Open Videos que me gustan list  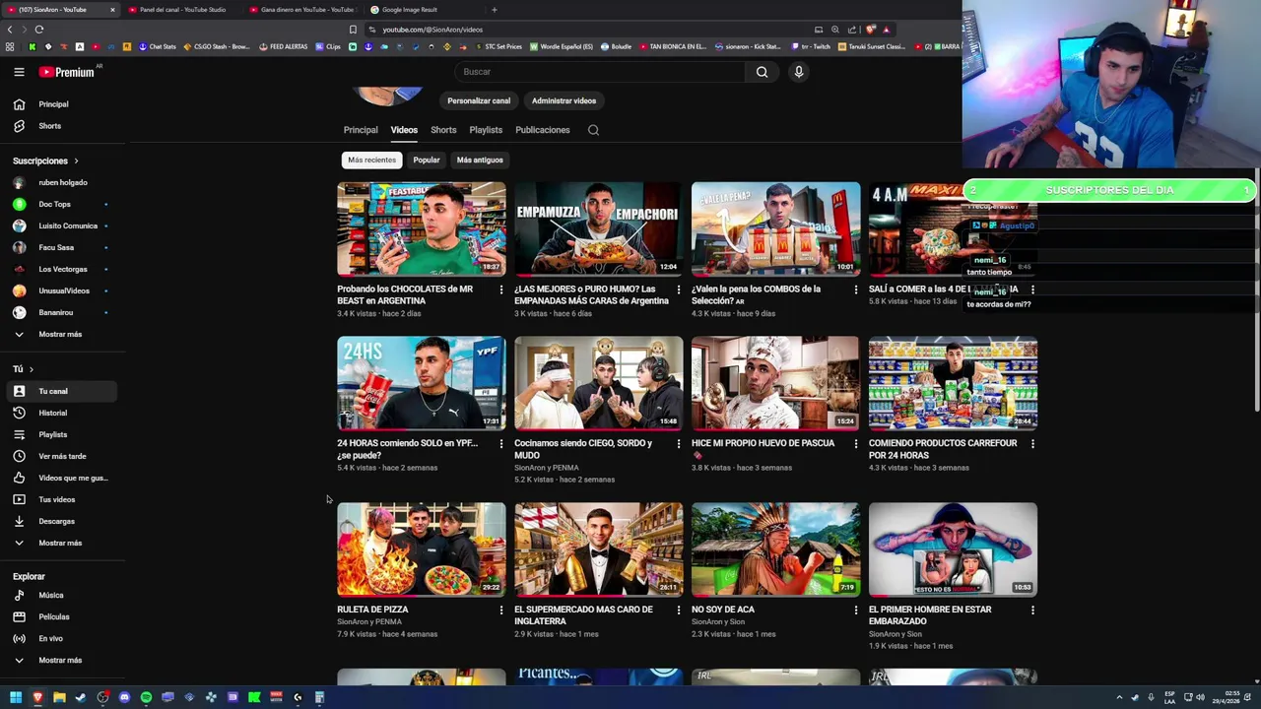tap(62, 478)
